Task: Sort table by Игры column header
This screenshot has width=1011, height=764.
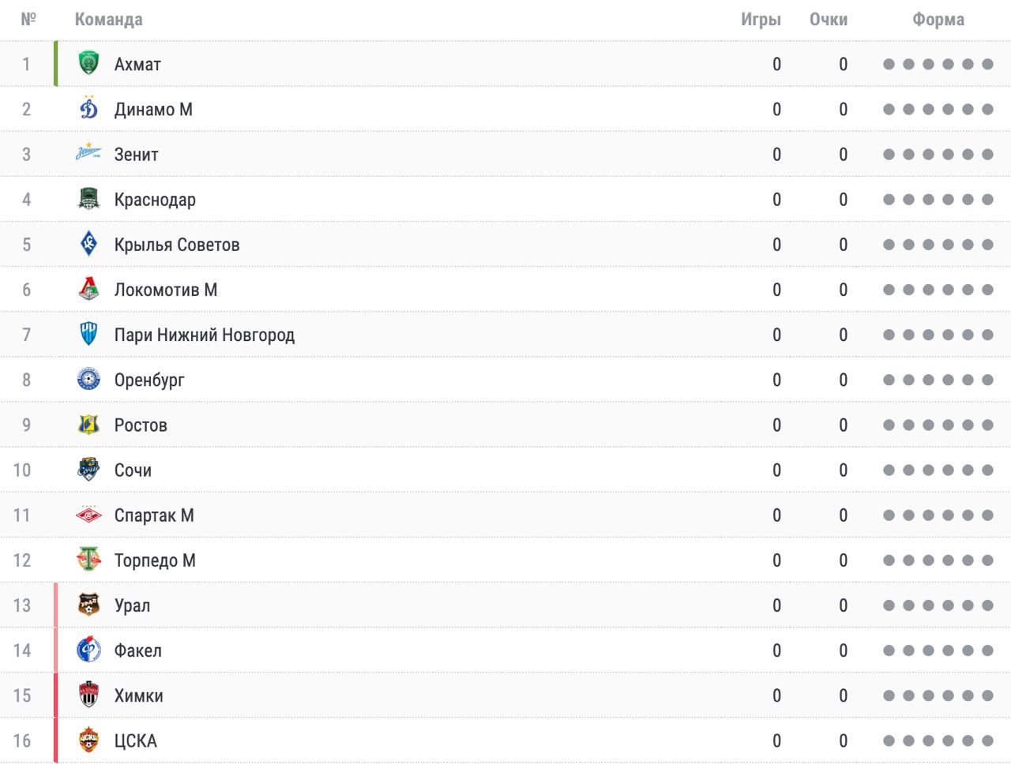Action: coord(761,20)
